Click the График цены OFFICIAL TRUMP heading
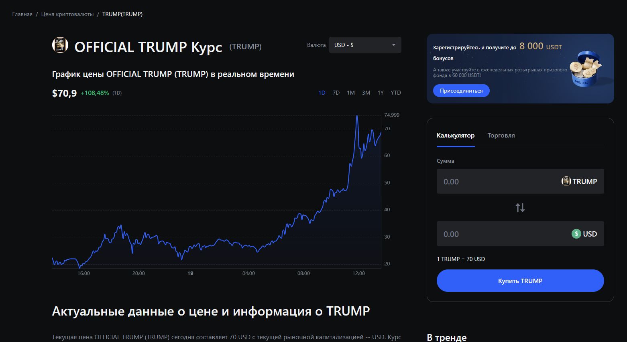This screenshot has height=342, width=627. (173, 74)
